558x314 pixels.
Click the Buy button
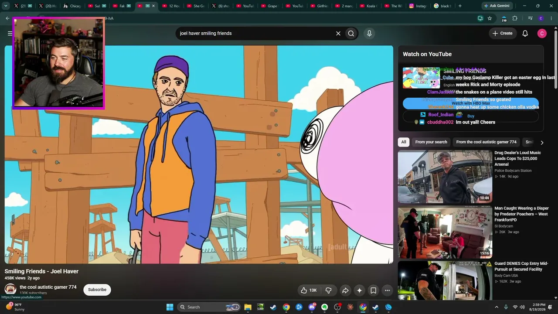coord(471,116)
